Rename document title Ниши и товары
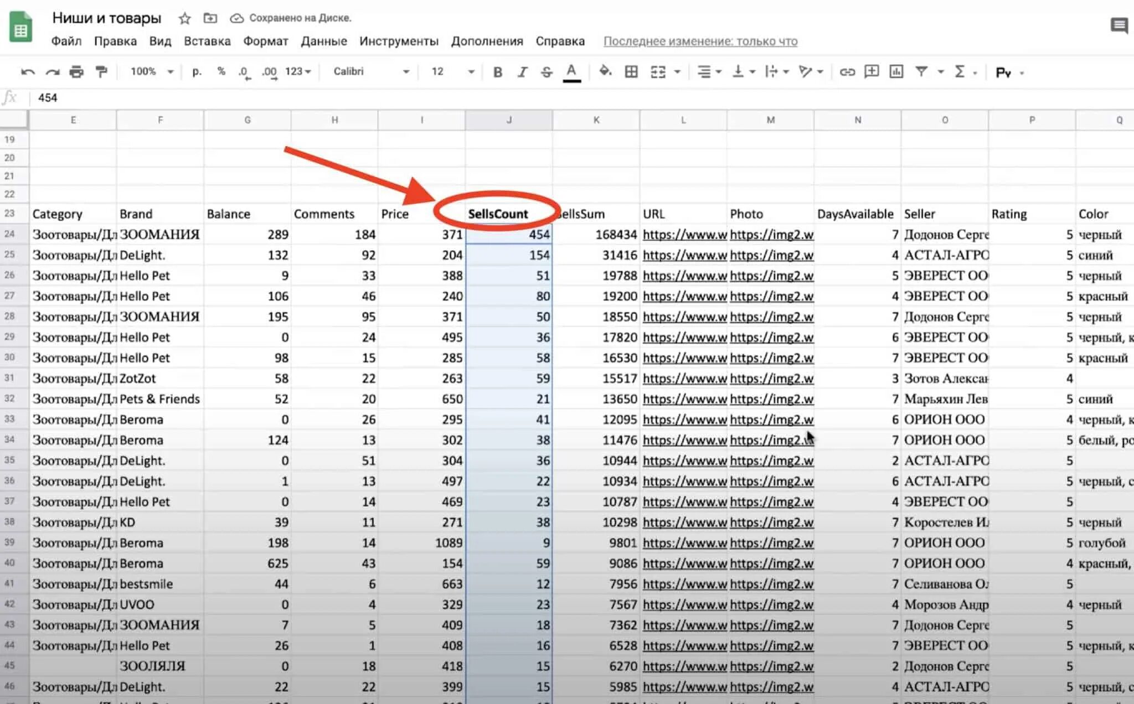The width and height of the screenshot is (1134, 704). pyautogui.click(x=106, y=18)
